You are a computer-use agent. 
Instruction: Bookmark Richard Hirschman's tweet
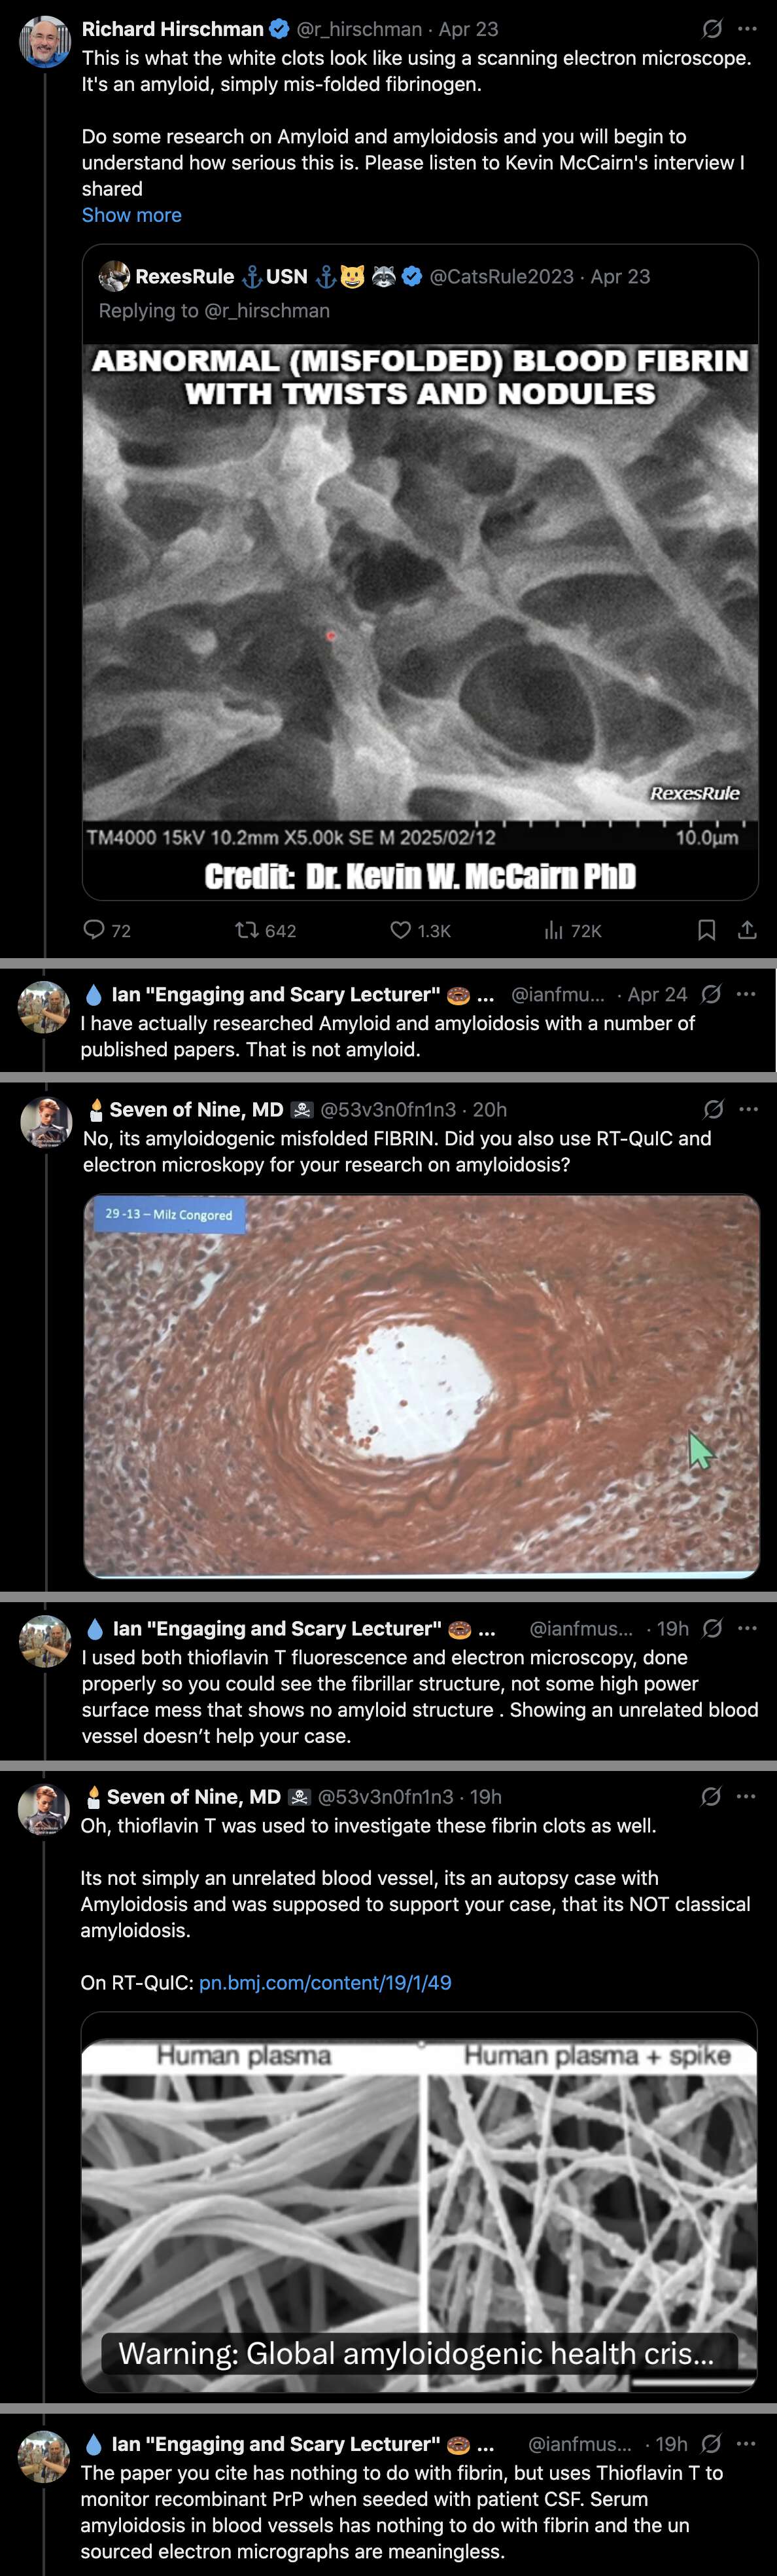click(x=706, y=930)
